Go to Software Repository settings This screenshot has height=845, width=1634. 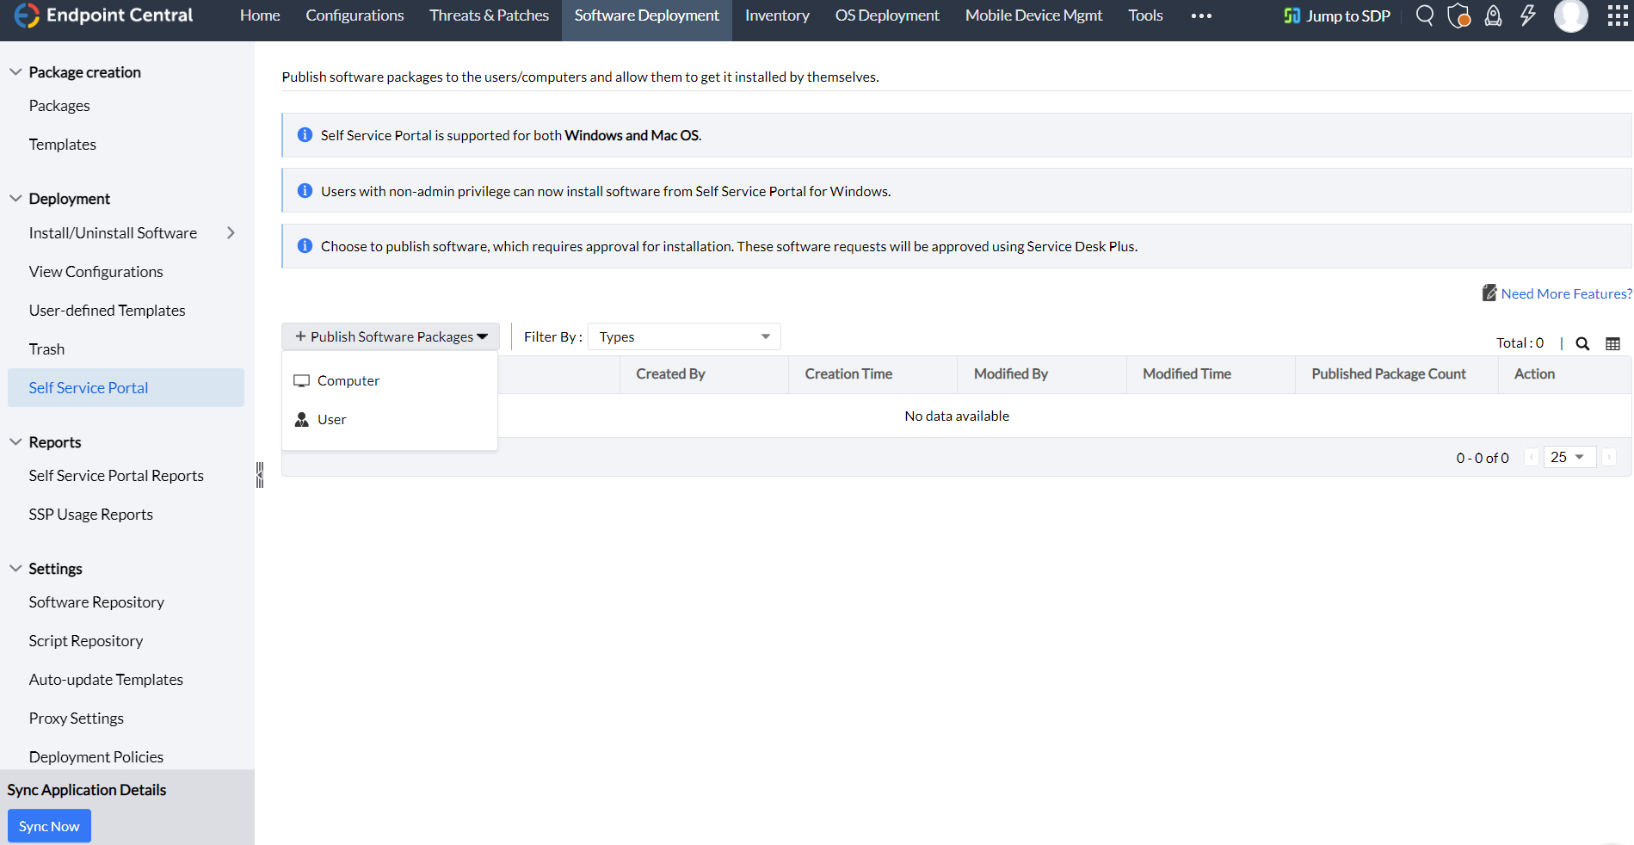coord(96,602)
